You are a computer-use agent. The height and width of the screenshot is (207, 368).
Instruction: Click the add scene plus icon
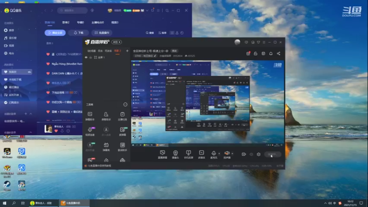point(127,51)
